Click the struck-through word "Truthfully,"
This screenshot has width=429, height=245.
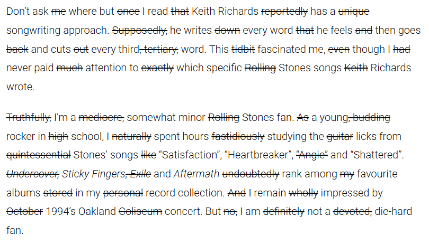29,118
